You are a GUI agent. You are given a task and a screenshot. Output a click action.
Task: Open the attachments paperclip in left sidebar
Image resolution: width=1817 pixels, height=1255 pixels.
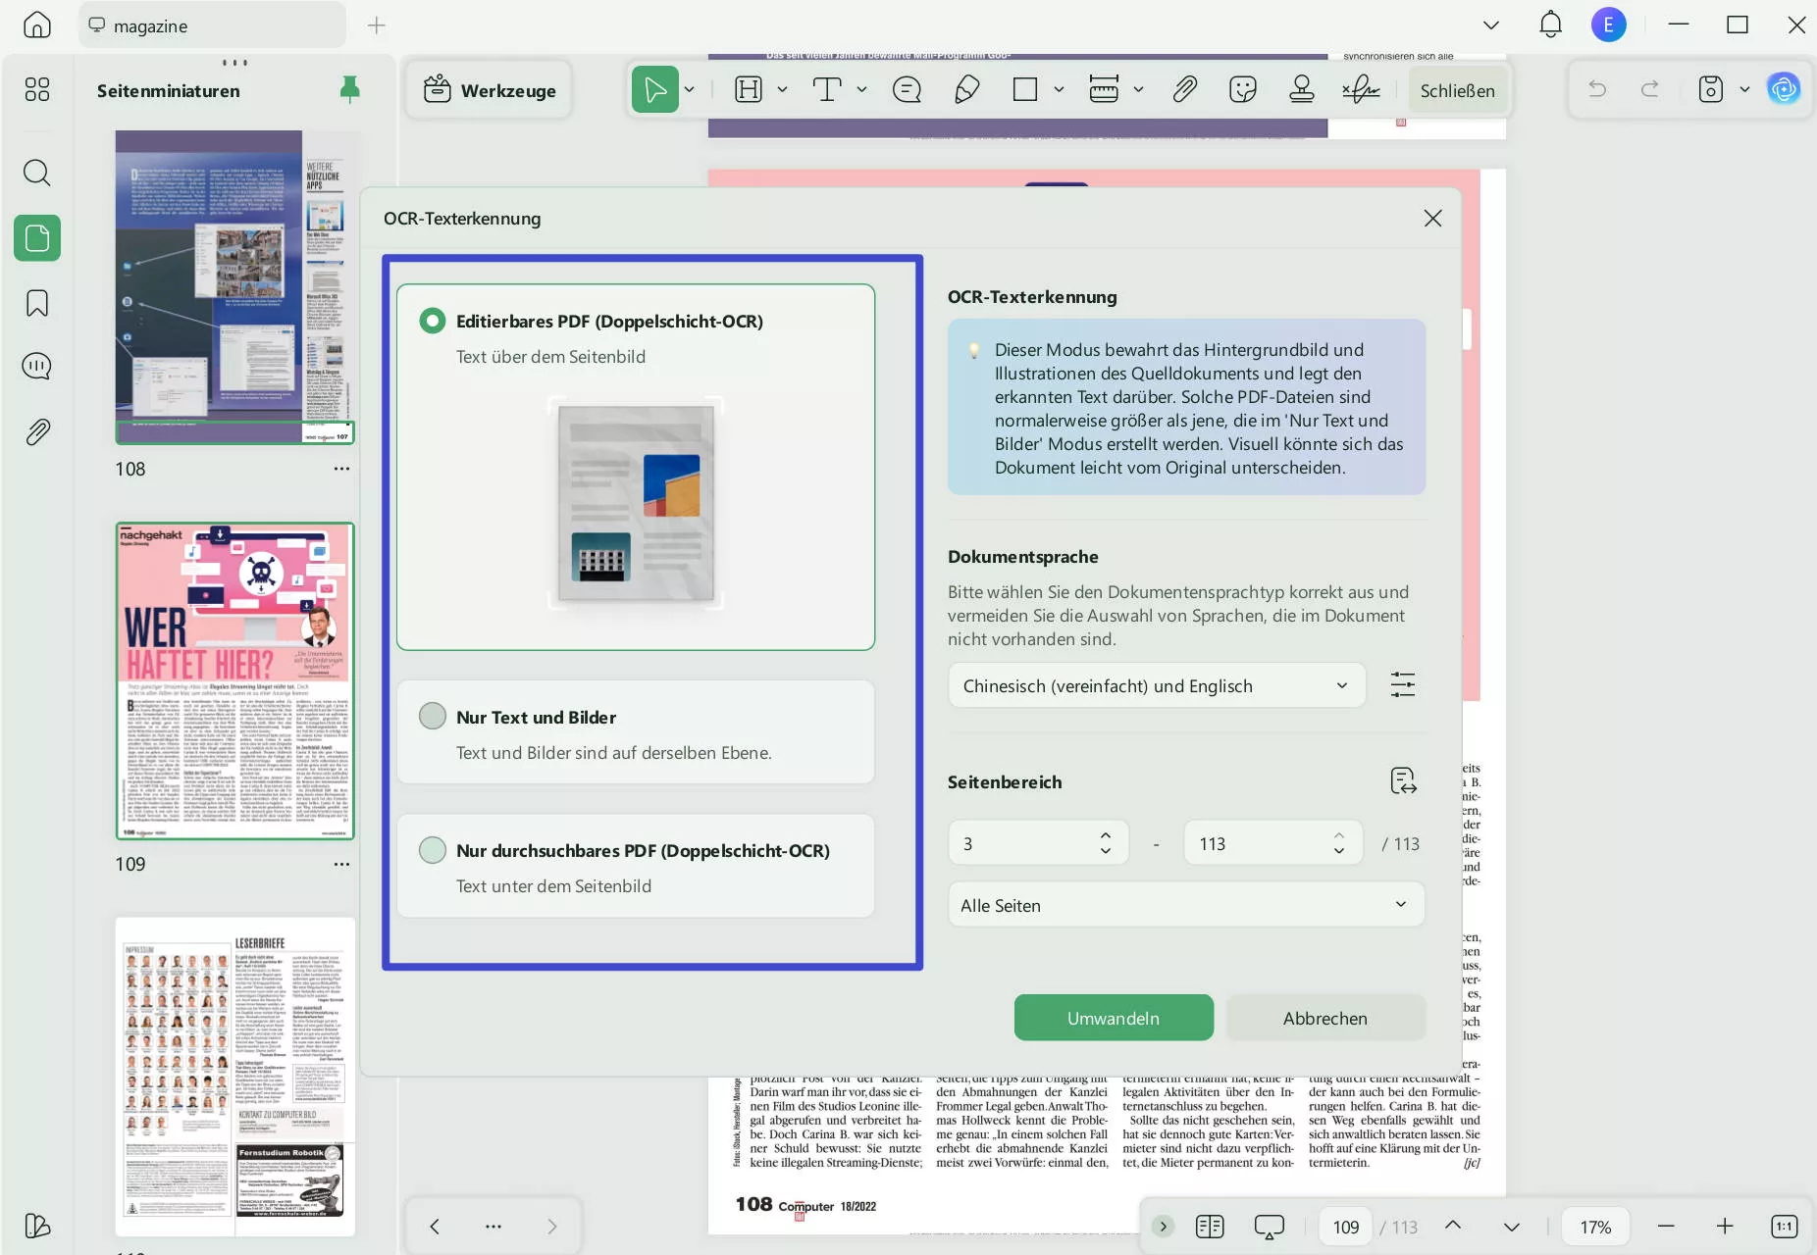[37, 431]
